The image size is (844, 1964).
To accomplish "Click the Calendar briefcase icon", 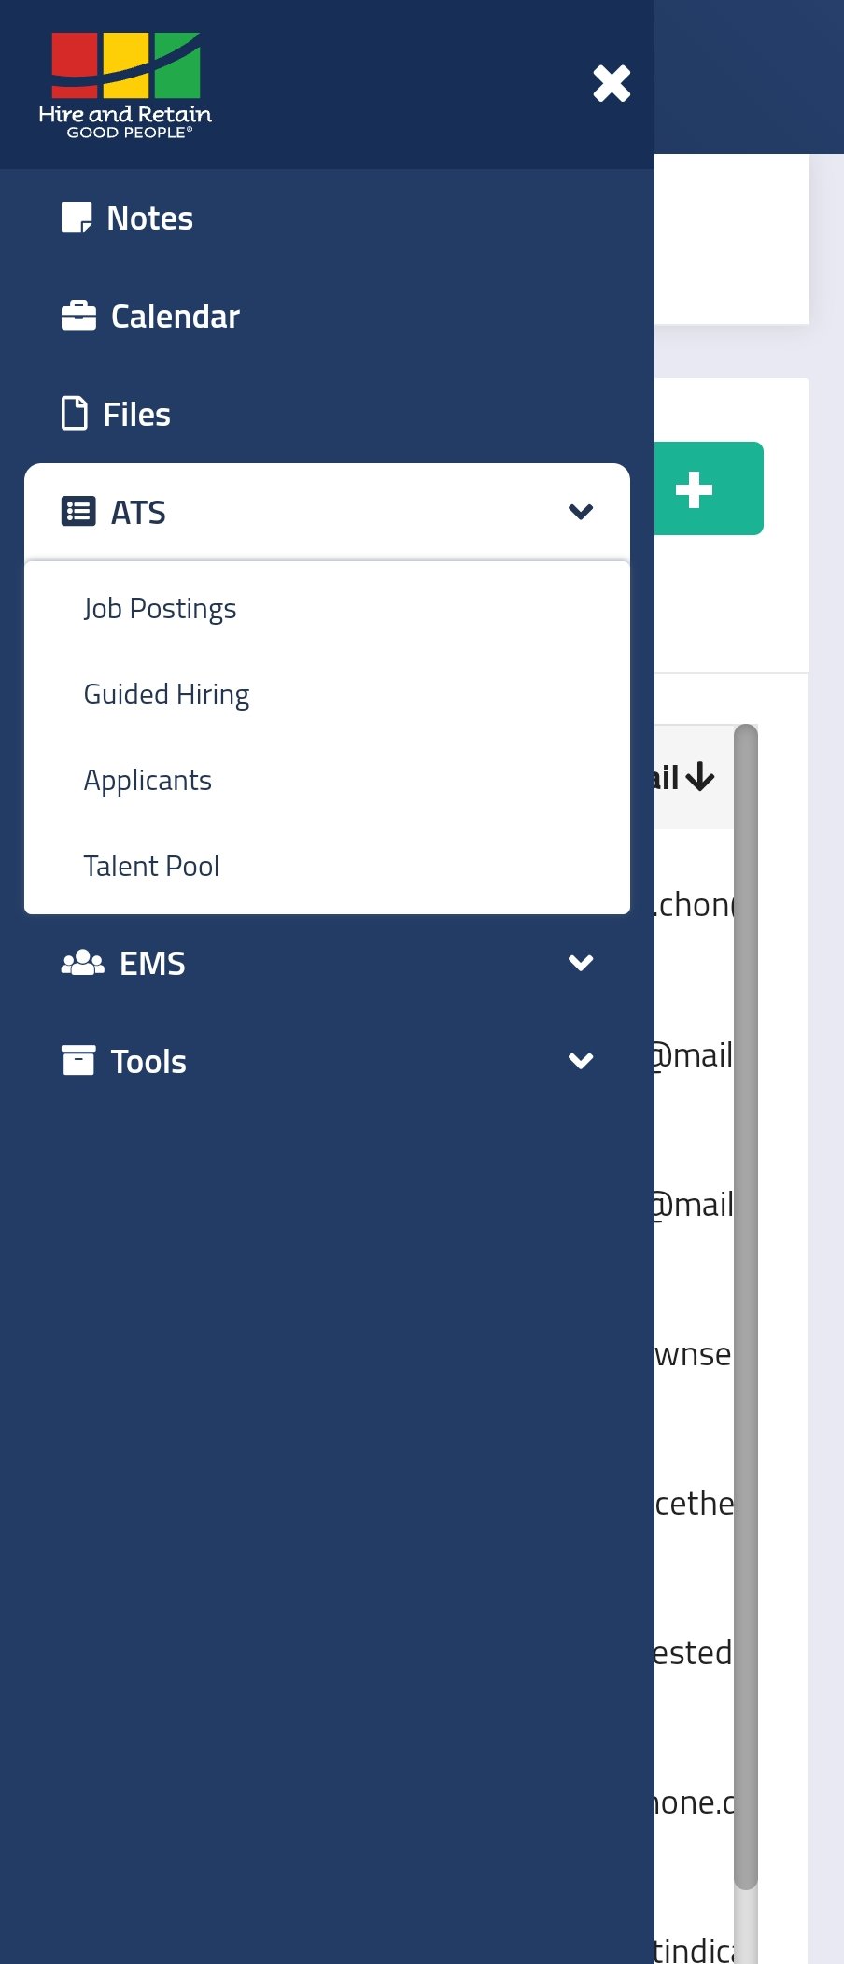I will tap(78, 316).
